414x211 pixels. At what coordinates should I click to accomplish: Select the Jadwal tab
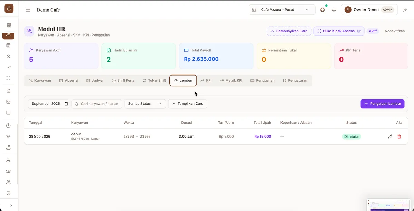(x=95, y=80)
